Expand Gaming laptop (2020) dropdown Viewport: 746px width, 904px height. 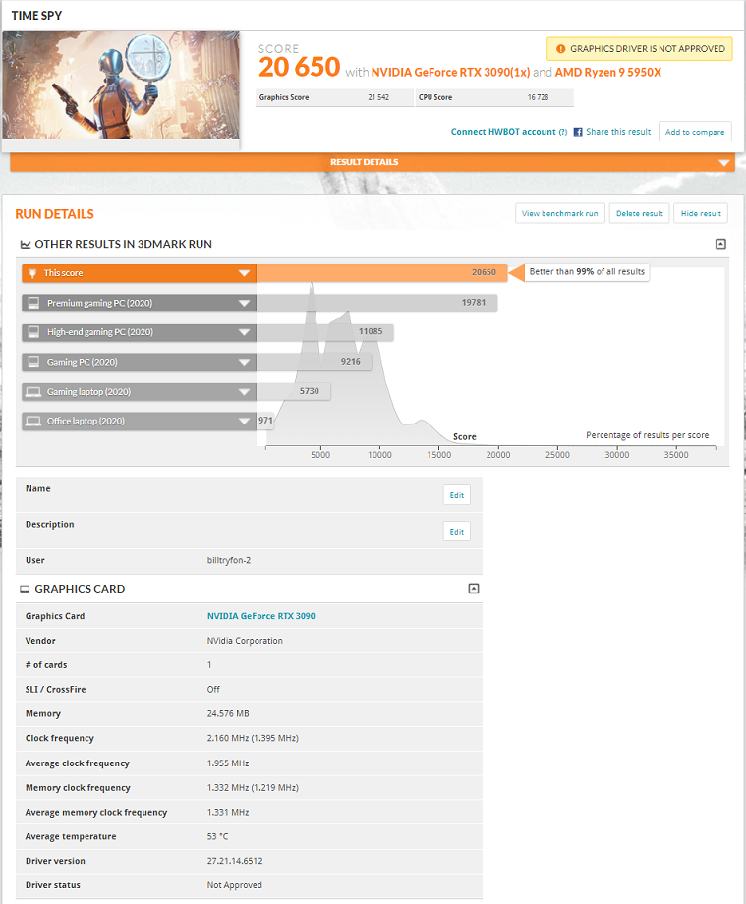[x=244, y=392]
